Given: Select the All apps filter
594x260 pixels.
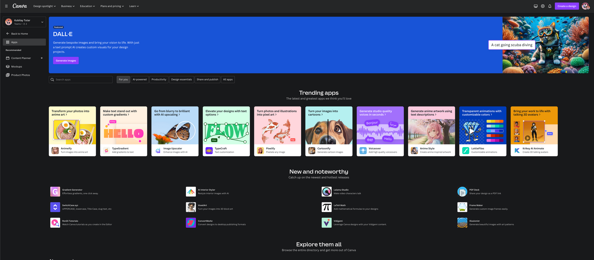Looking at the screenshot, I should click(x=228, y=79).
